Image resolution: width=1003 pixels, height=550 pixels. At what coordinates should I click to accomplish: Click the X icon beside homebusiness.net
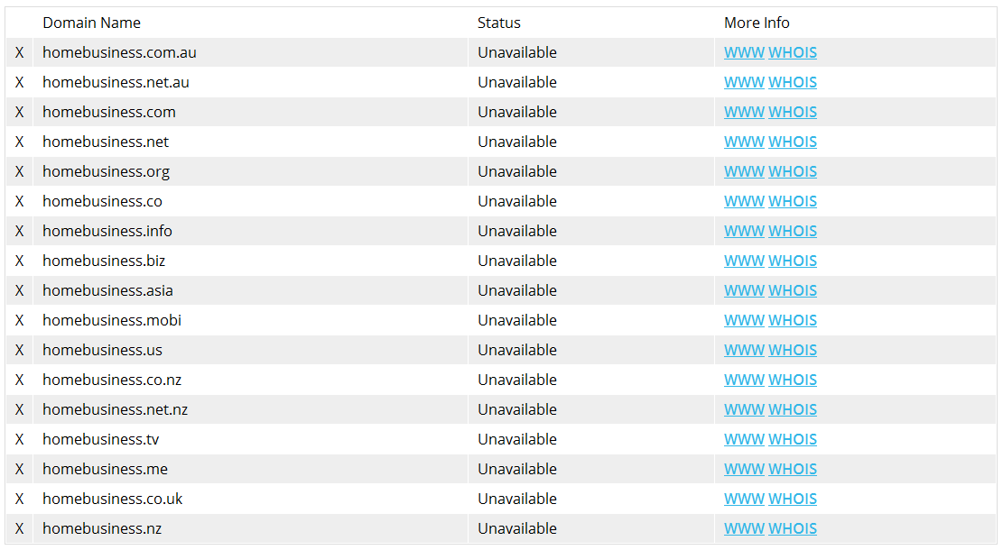tap(19, 142)
